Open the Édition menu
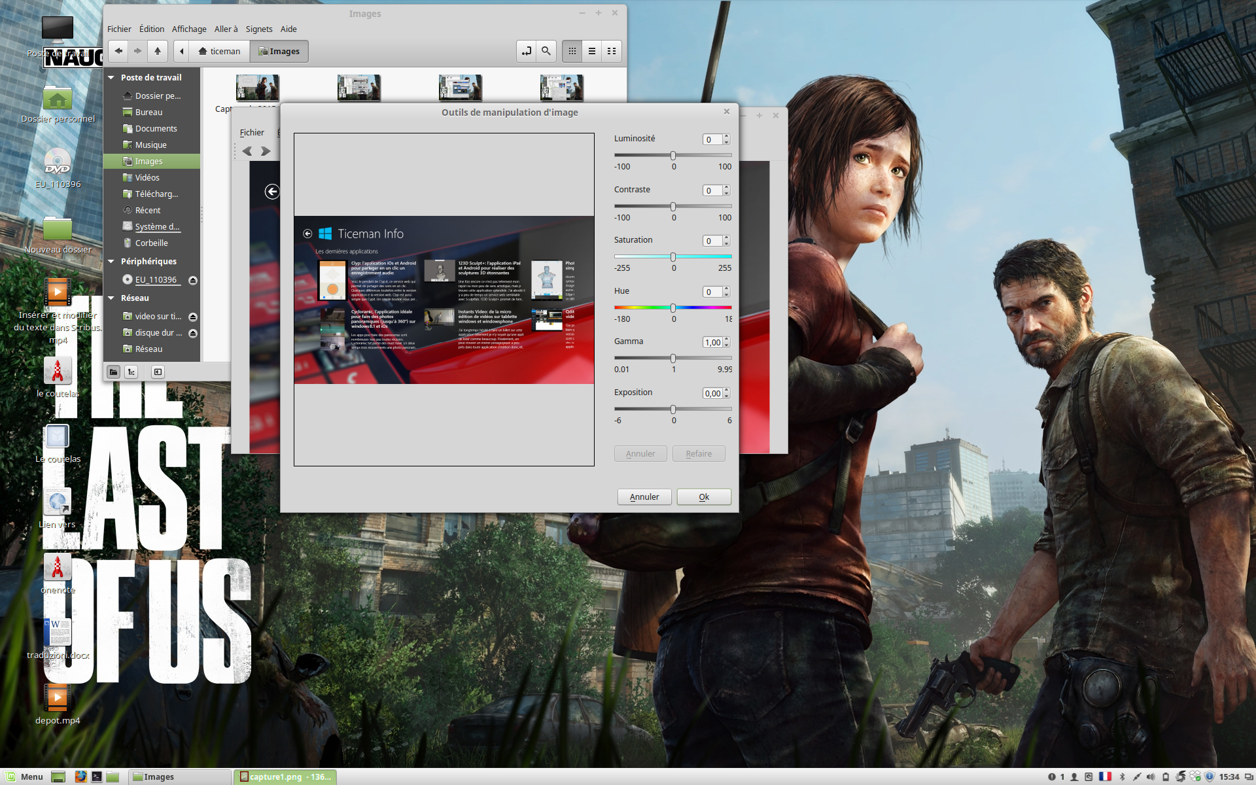 coord(152,29)
